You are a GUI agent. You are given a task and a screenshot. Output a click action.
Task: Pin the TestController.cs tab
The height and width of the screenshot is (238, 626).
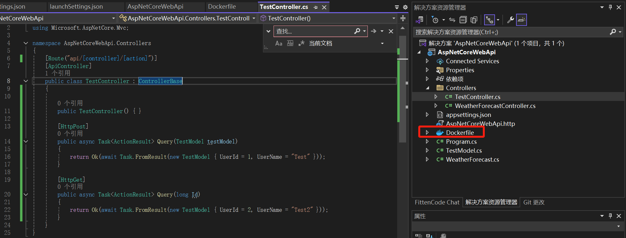tap(316, 7)
